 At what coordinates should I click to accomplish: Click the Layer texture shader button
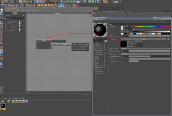(145, 39)
